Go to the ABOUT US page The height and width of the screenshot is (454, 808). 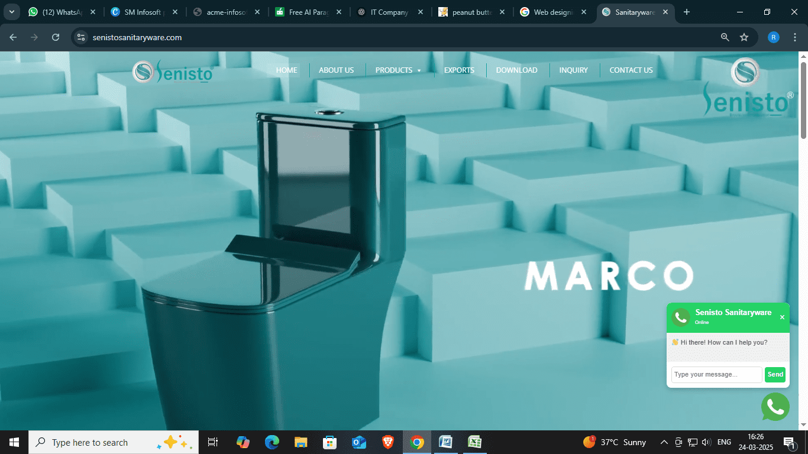pos(336,70)
